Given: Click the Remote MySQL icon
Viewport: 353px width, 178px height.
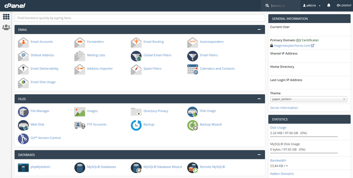Looking at the screenshot, I should click(x=193, y=168).
